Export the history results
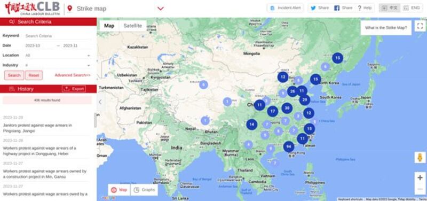Image resolution: width=427 pixels, height=201 pixels. click(74, 89)
